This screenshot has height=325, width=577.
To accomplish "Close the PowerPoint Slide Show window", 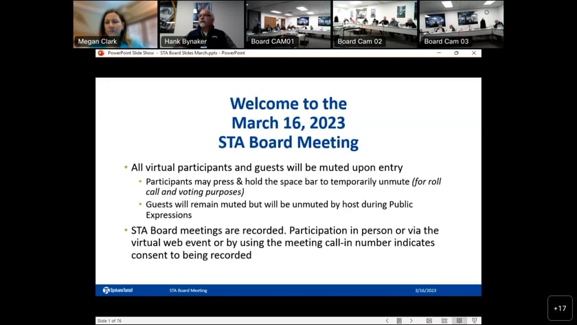I will 474,53.
